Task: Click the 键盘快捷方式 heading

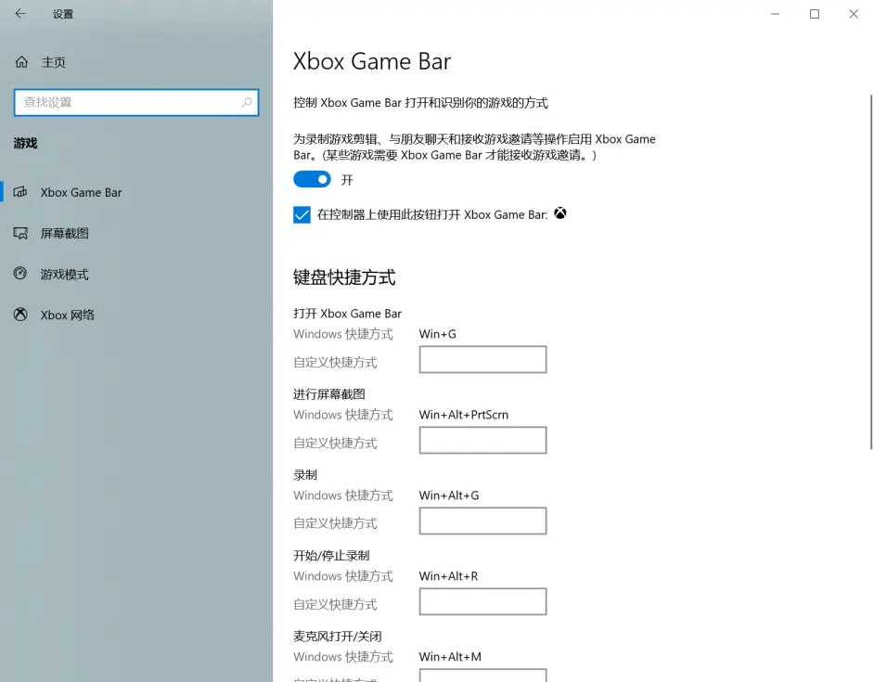Action: click(344, 277)
